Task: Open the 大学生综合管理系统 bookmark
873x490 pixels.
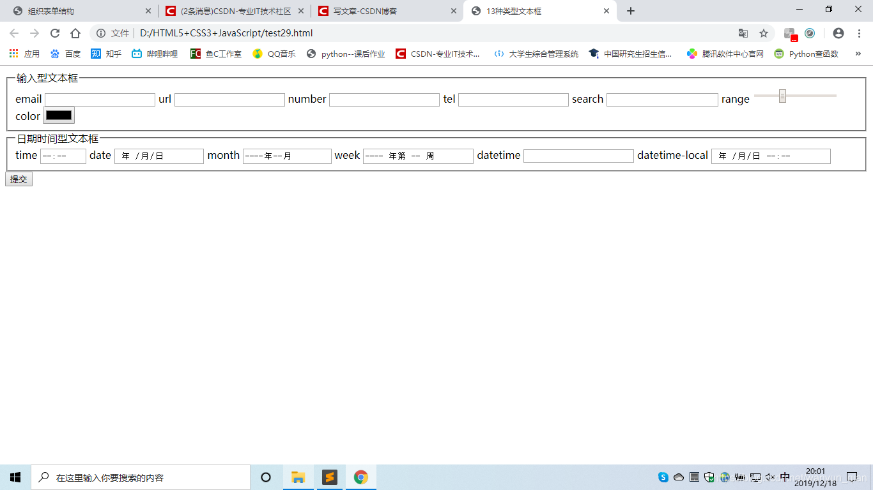Action: tap(536, 54)
